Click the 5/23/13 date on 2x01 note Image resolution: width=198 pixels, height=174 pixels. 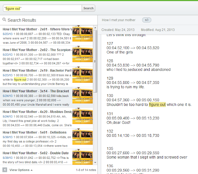(x=7, y=34)
